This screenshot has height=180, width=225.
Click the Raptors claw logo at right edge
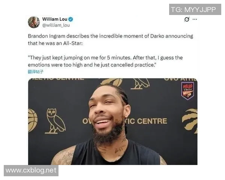(190, 121)
